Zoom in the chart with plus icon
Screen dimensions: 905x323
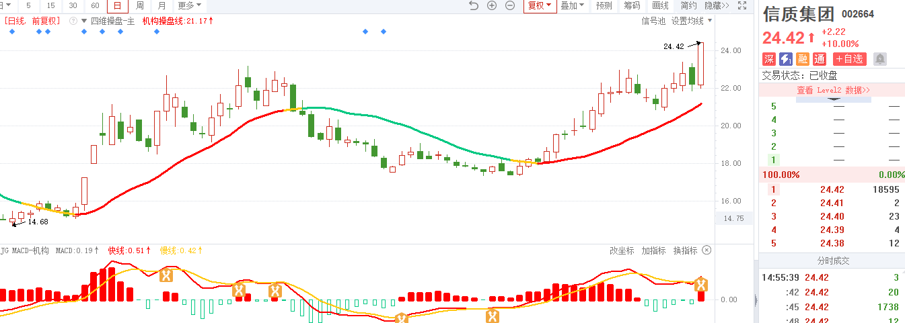[x=492, y=5]
